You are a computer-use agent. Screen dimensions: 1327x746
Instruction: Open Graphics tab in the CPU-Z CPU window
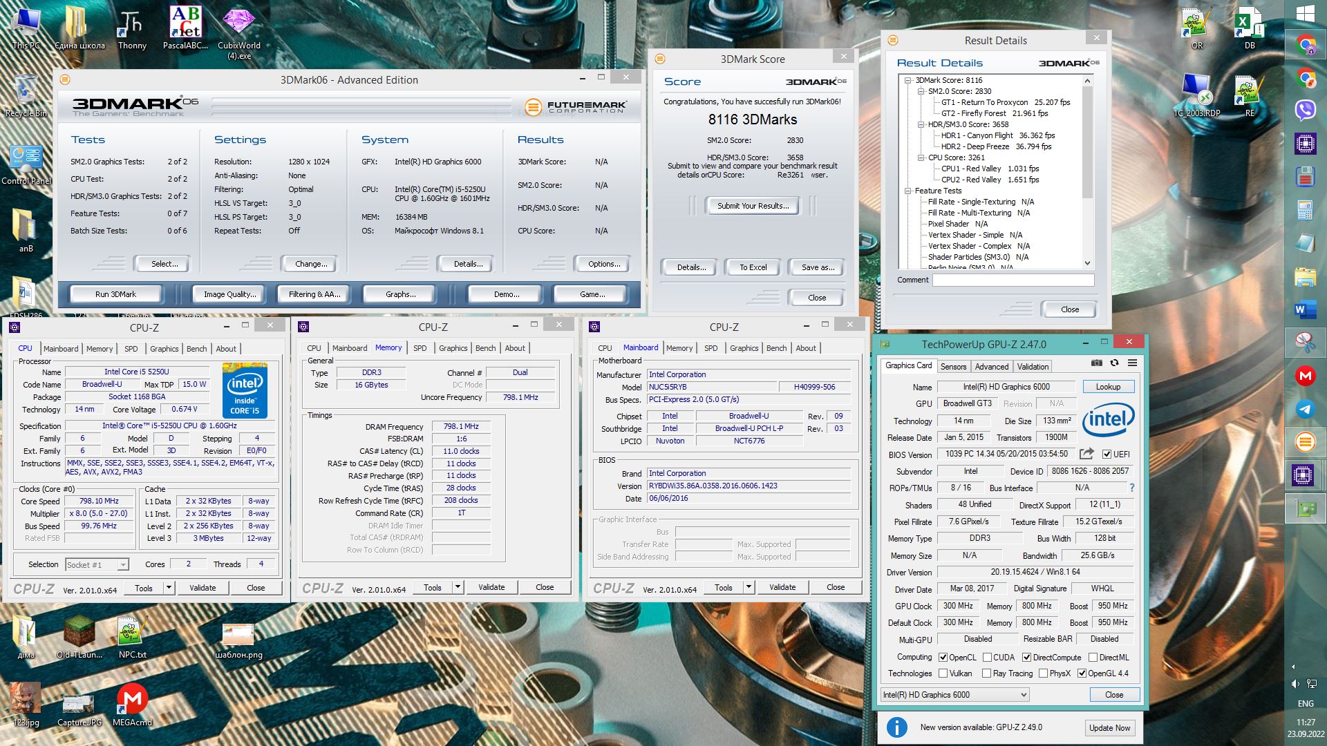coord(164,349)
